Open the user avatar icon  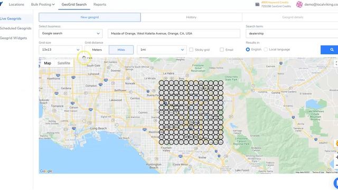[299, 4]
